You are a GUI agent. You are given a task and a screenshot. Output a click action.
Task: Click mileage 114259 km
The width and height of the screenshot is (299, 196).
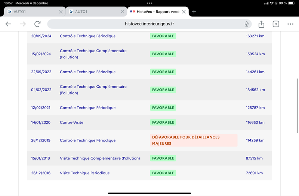[x=255, y=140]
